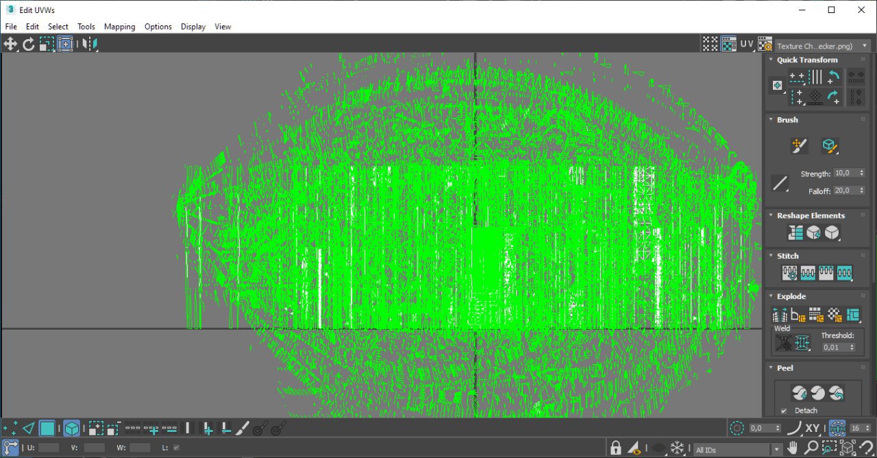The height and width of the screenshot is (458, 877).
Task: Click Enlarge paint-select brush size icon
Action: tap(260, 429)
